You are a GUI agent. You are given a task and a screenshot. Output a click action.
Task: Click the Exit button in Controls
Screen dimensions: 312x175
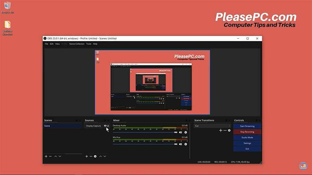(x=247, y=149)
